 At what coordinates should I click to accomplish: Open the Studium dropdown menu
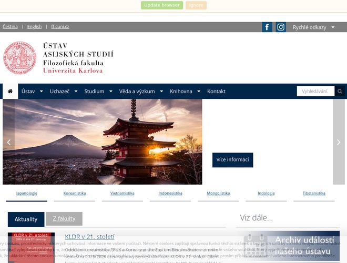[98, 91]
